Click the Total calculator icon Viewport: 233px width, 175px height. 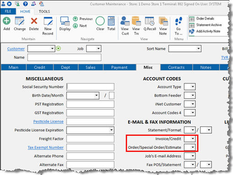pyautogui.click(x=111, y=21)
